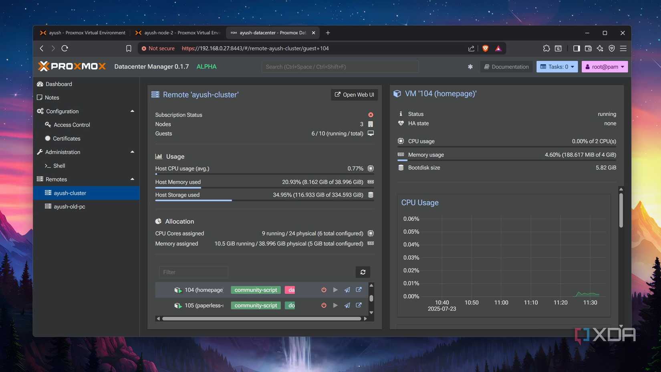Focus the global search field
This screenshot has height=372, width=661.
(x=340, y=67)
